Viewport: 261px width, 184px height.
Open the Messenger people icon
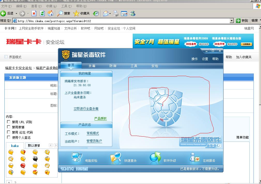coord(133,13)
